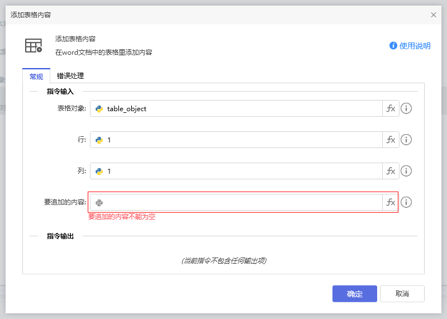Screen dimensions: 447x319
Task: Close the 添加表格内容 dialog
Action: (434, 15)
